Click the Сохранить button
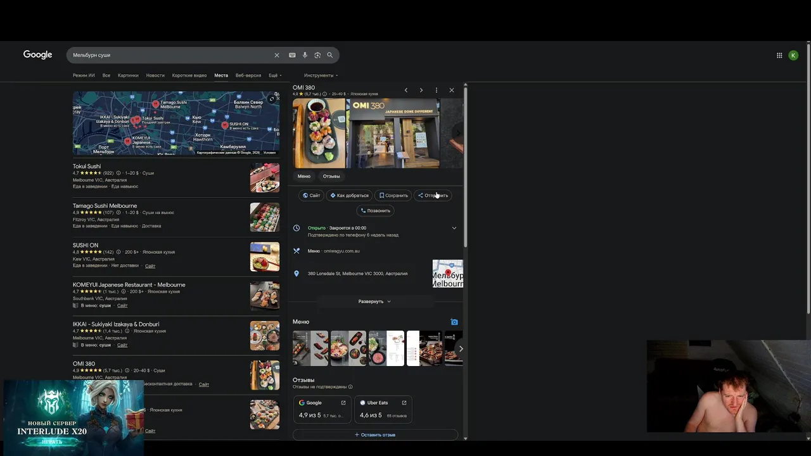811x456 pixels. (393, 195)
